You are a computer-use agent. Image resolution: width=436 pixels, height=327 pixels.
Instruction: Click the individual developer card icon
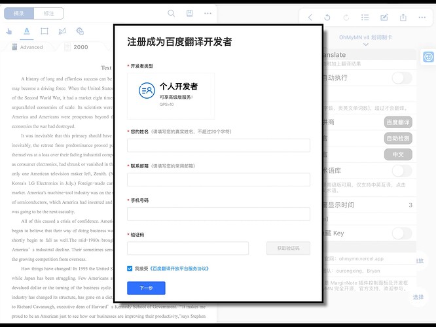pos(147,90)
